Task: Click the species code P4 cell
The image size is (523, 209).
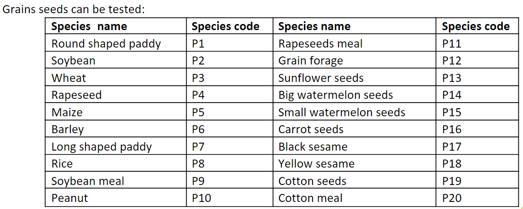Action: click(230, 95)
